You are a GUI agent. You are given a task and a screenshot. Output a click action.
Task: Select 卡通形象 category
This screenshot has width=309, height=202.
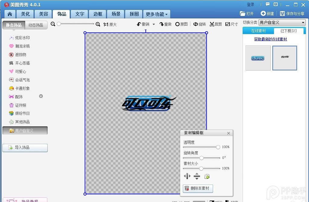pyautogui.click(x=20, y=88)
